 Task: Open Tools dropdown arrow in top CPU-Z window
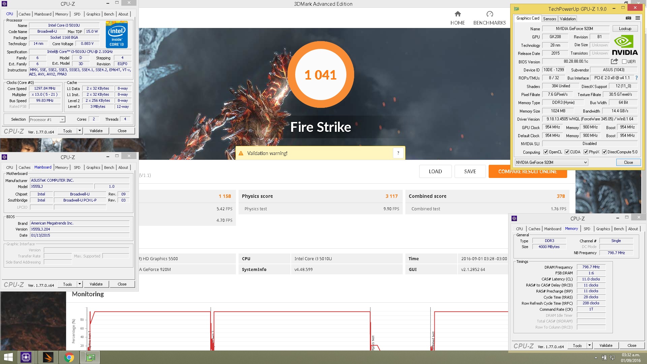pos(80,131)
